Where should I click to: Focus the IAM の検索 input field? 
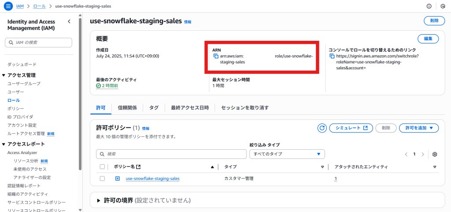click(x=39, y=43)
